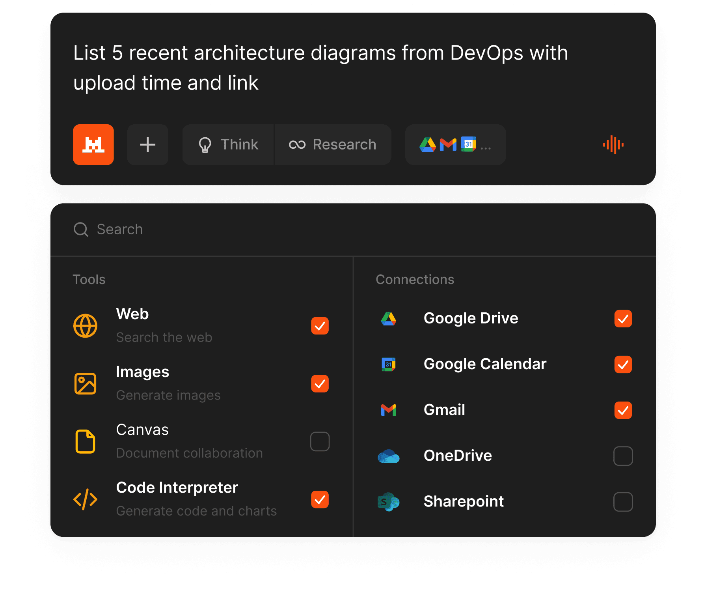Activate Think mode
Image resolution: width=704 pixels, height=596 pixels.
(x=228, y=145)
